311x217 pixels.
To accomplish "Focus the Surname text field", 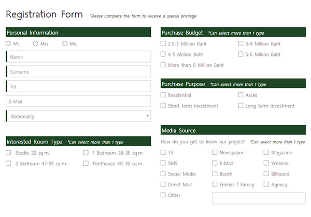I will [78, 72].
